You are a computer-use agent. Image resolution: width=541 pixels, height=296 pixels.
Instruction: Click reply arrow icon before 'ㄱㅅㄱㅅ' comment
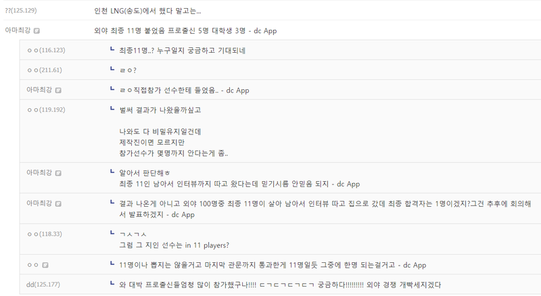[x=112, y=233]
